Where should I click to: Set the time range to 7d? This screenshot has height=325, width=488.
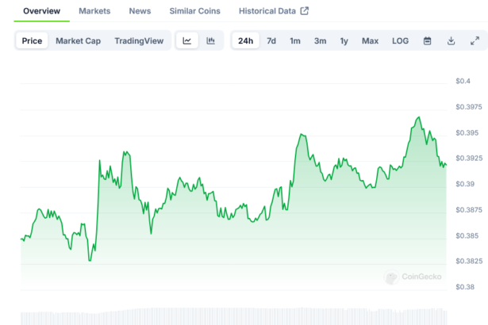click(271, 40)
